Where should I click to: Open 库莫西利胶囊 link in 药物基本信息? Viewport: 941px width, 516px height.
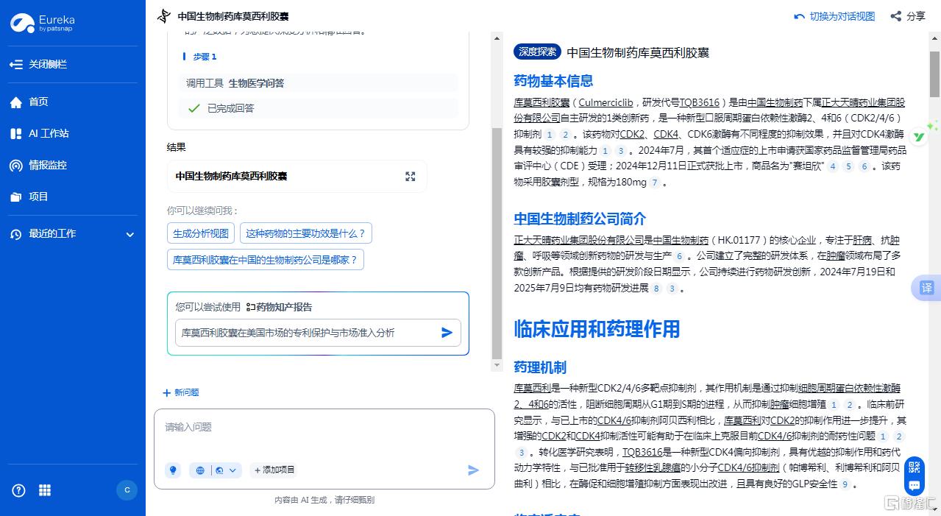pyautogui.click(x=541, y=103)
